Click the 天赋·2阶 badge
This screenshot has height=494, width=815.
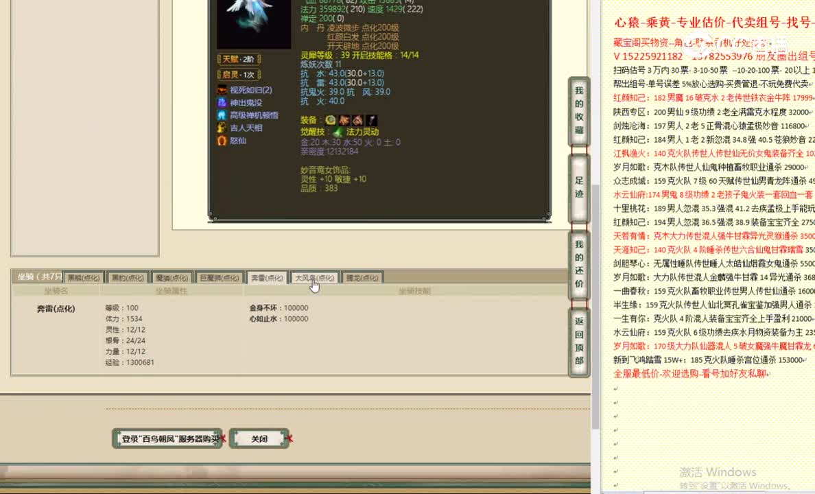(x=239, y=59)
